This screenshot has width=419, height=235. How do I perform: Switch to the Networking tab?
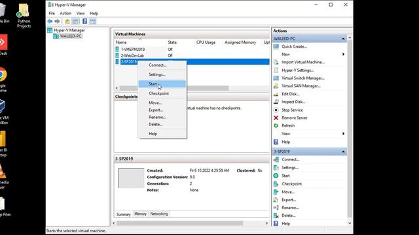point(159,214)
